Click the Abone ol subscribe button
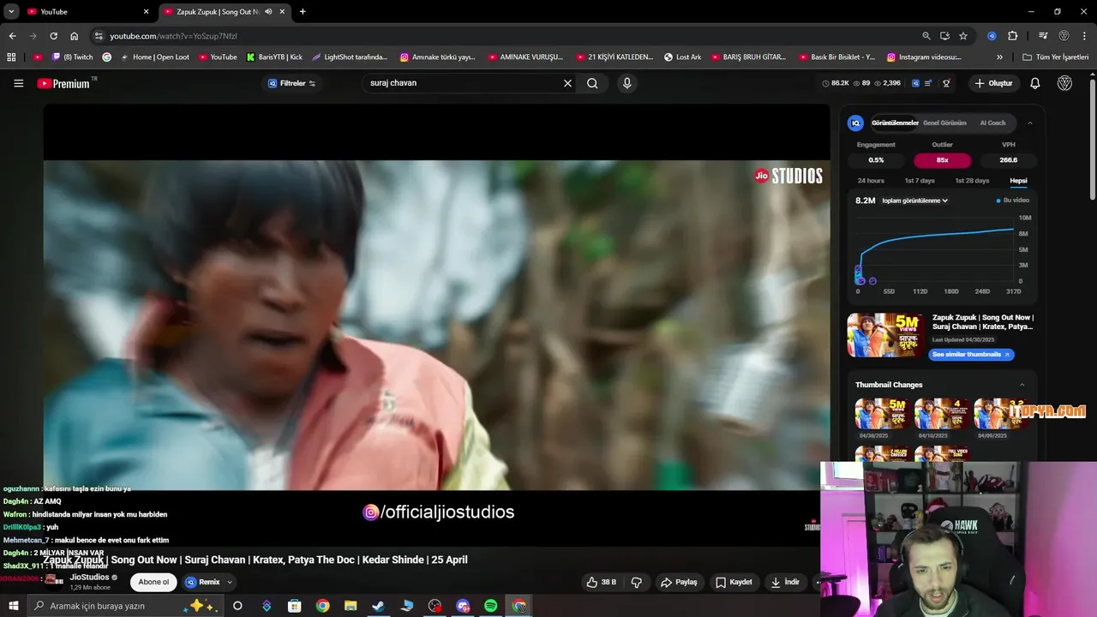Viewport: 1097px width, 617px height. (153, 582)
